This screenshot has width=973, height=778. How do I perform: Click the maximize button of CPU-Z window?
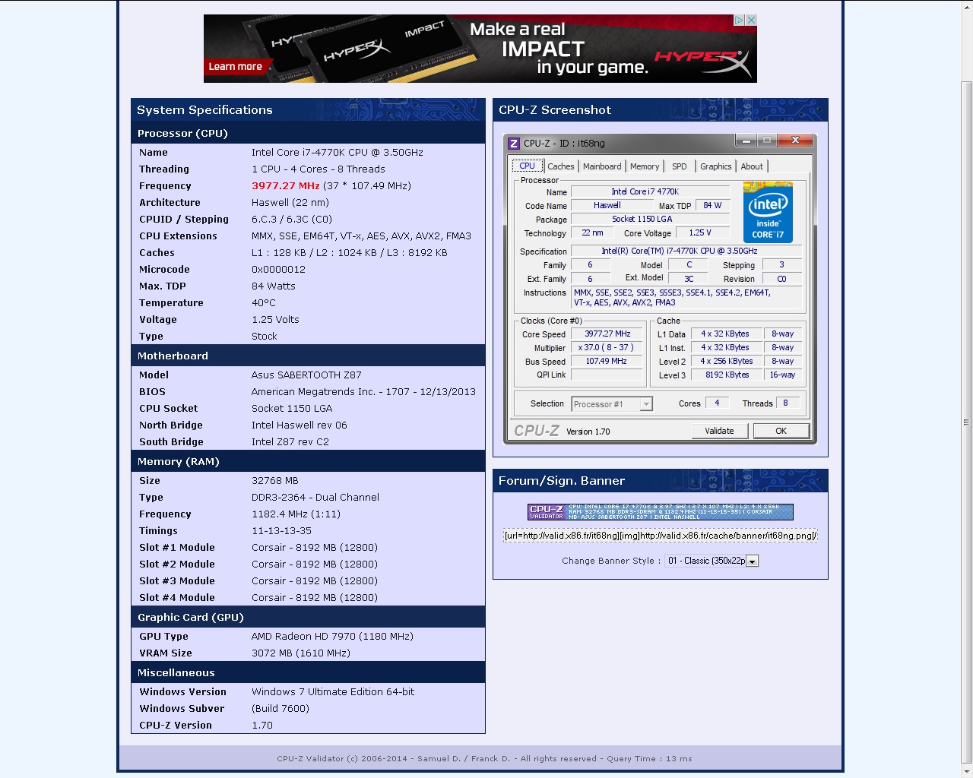click(766, 141)
